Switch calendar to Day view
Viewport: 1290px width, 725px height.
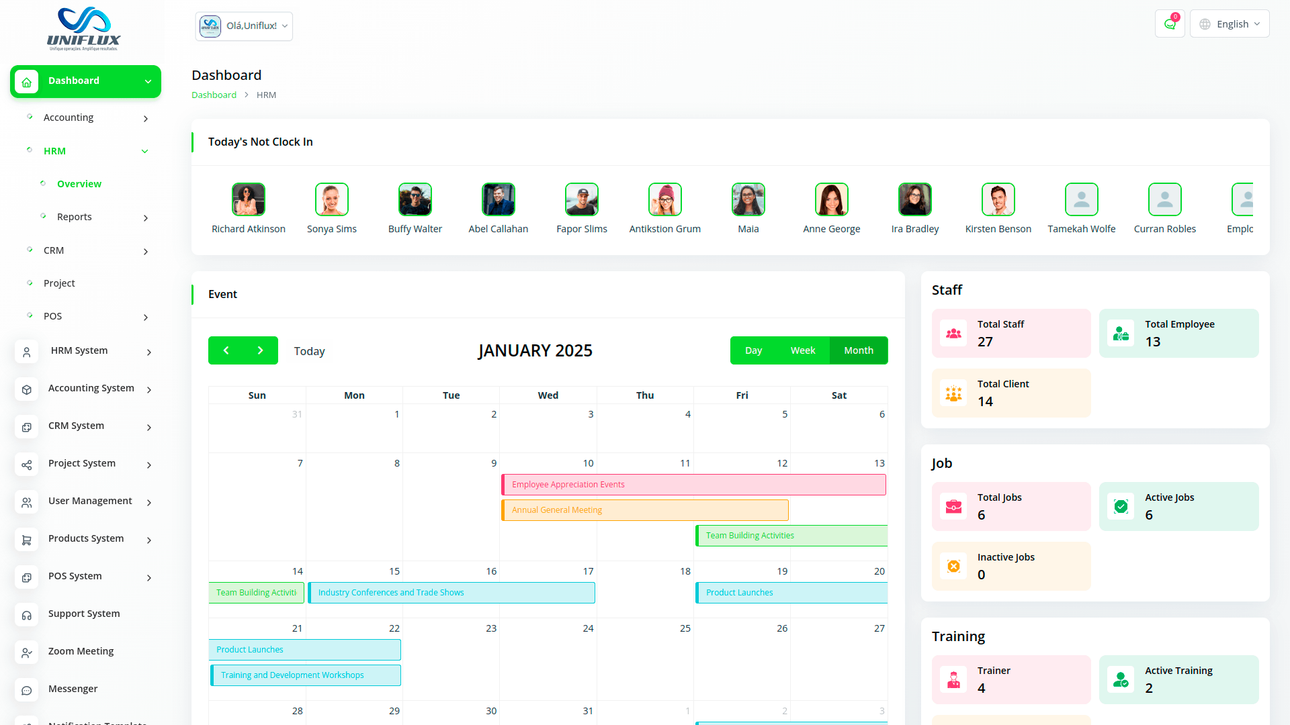tap(753, 350)
